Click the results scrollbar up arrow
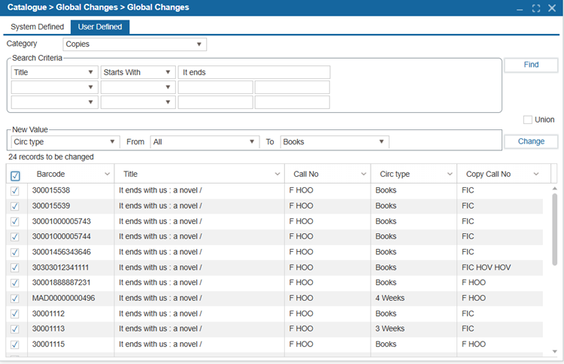Screen dimensions: 564x364 coord(555,189)
